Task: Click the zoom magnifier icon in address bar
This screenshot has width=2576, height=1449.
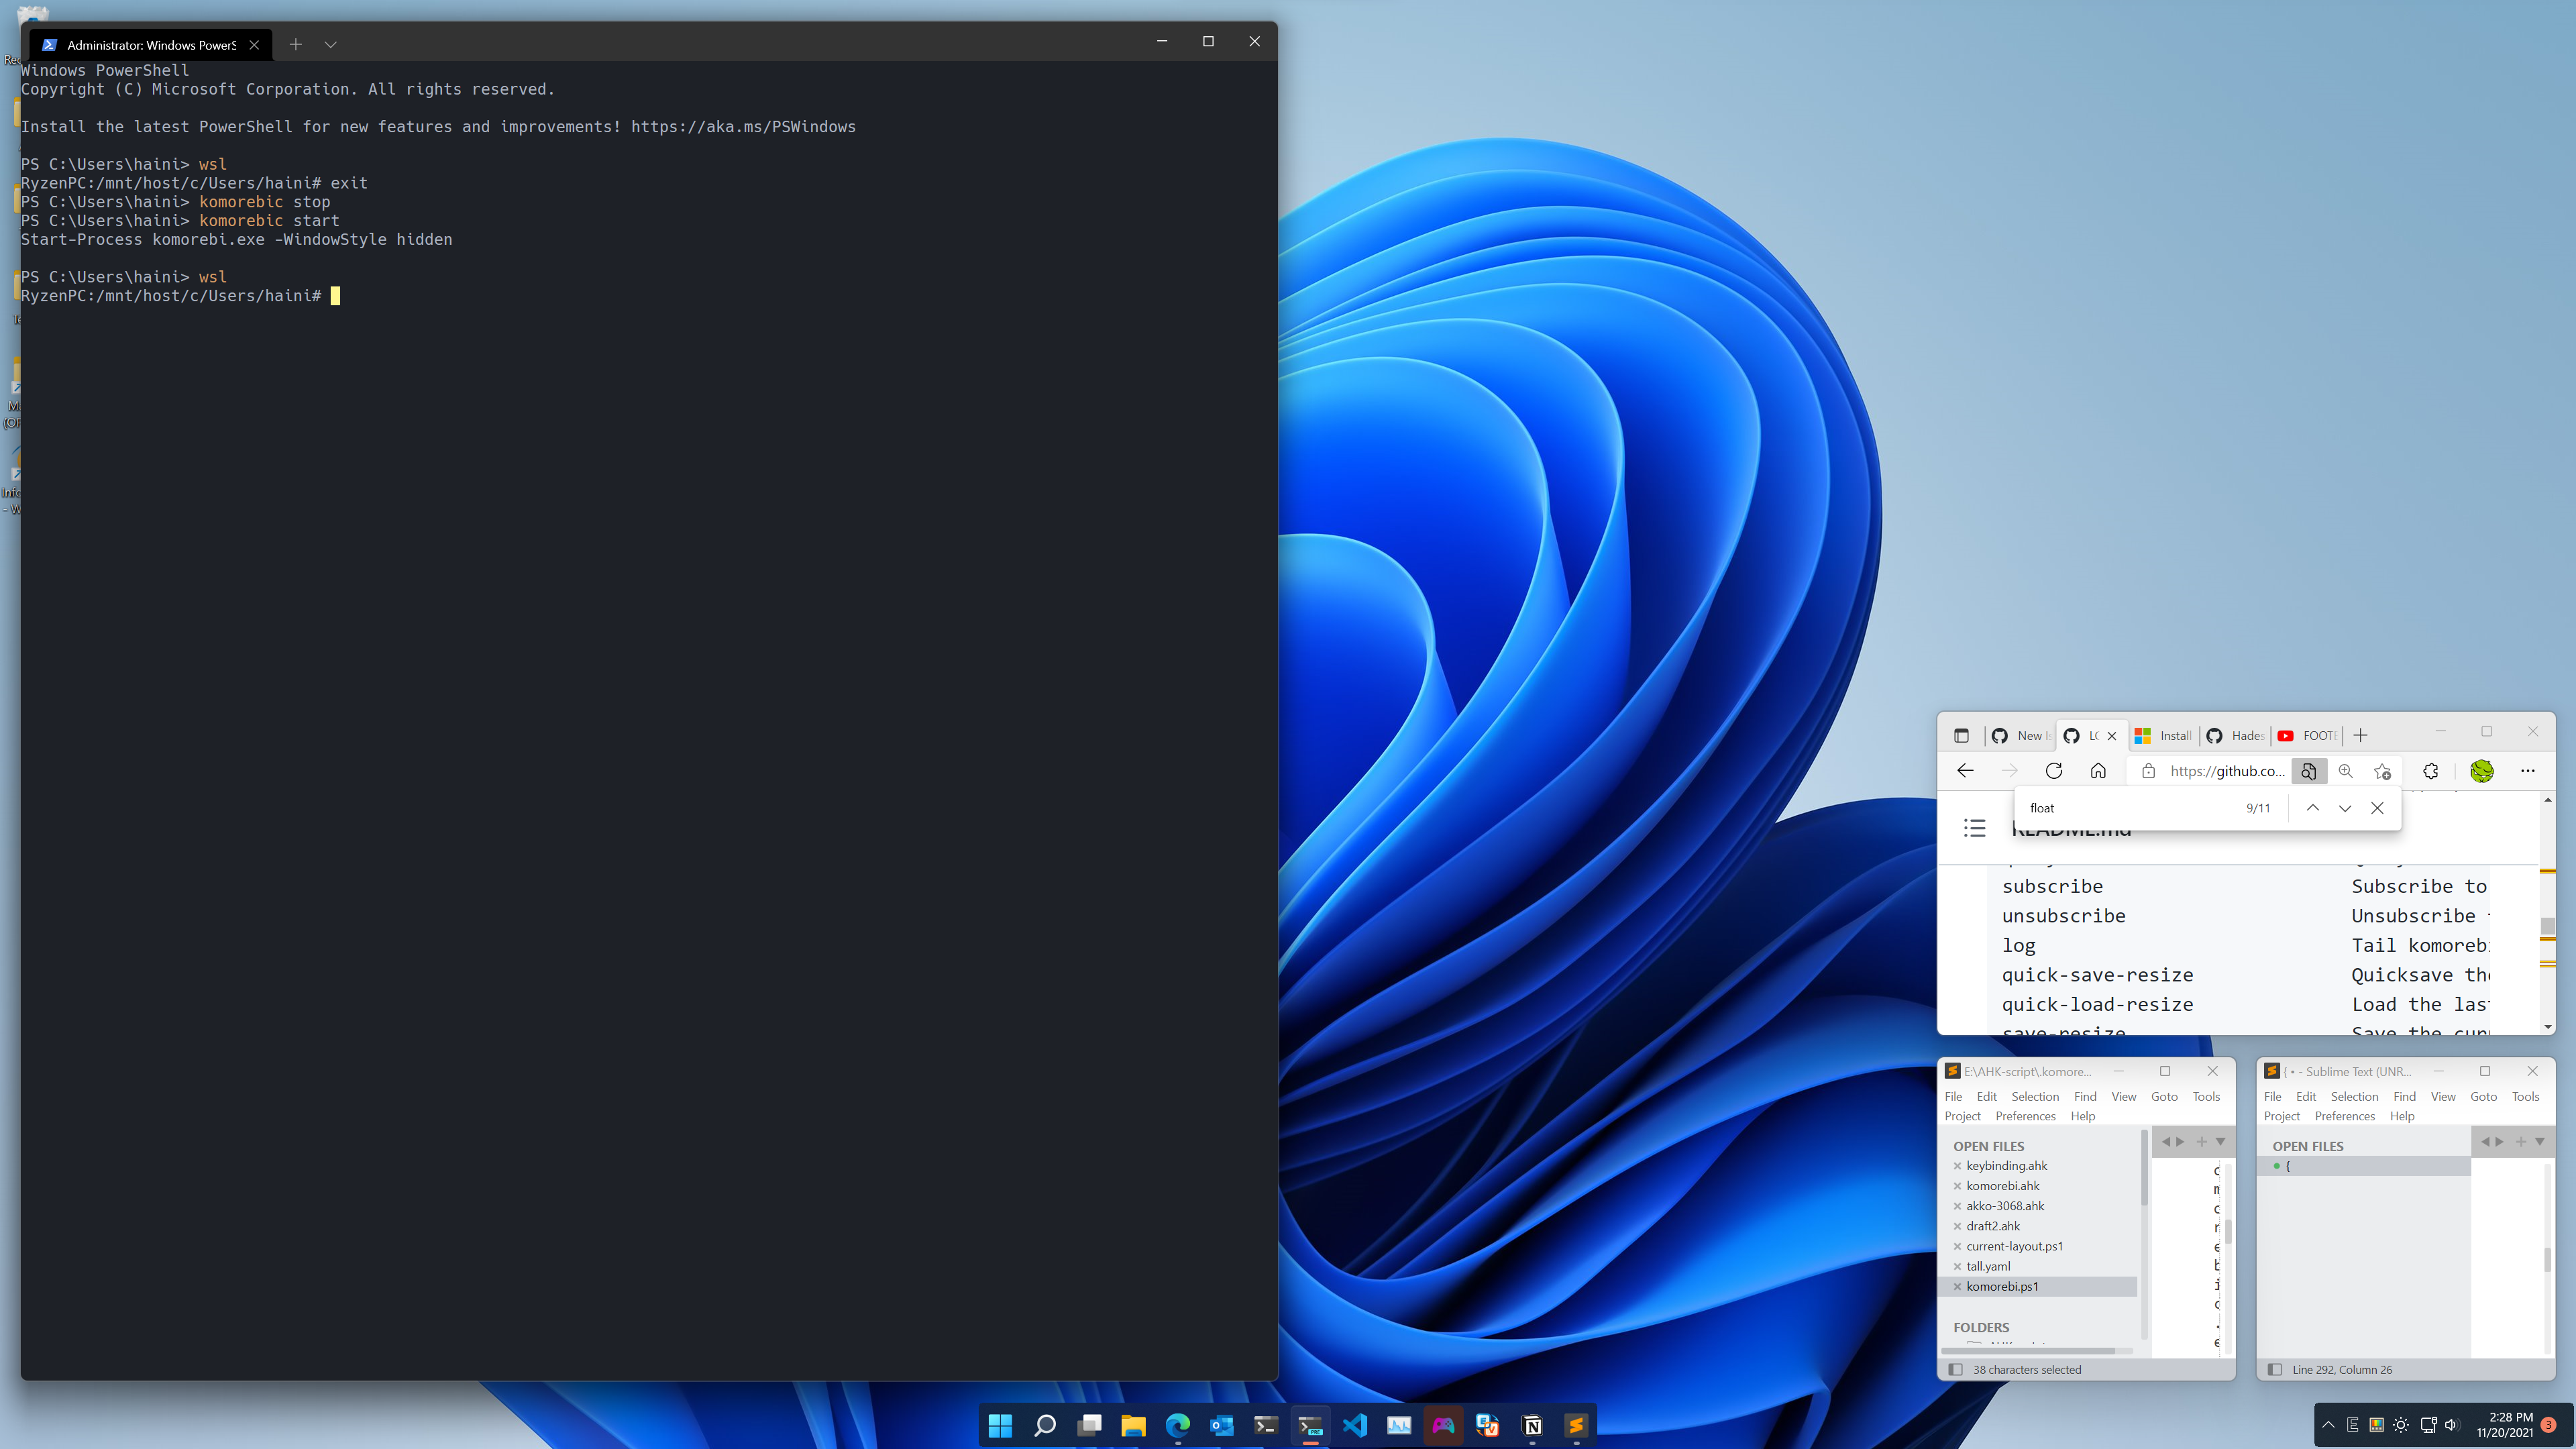Action: point(2346,771)
